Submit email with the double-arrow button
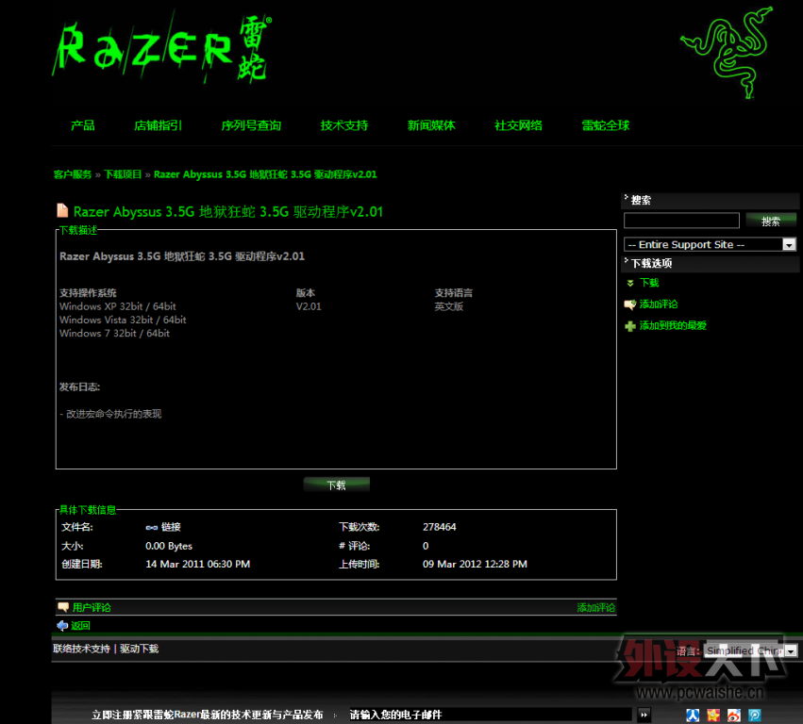The width and height of the screenshot is (803, 724). (x=644, y=715)
